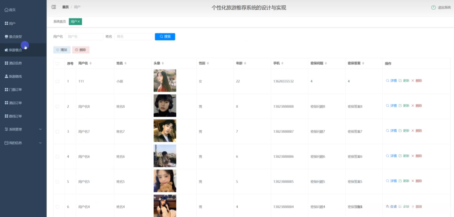This screenshot has width=454, height=217.
Task: Click 更新 for 用户名5
Action: 404,181
